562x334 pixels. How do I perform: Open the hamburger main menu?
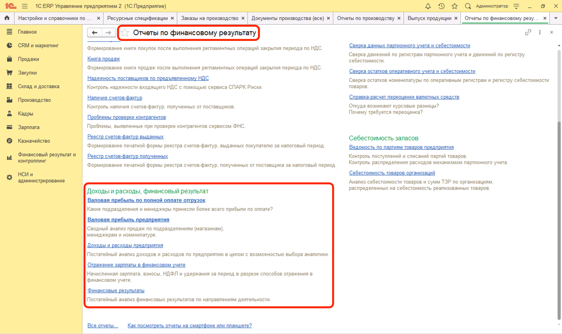pyautogui.click(x=25, y=6)
